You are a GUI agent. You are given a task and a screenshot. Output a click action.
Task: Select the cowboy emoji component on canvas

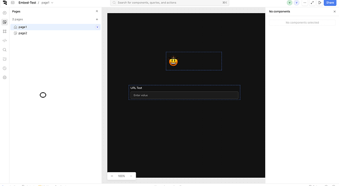tap(194, 61)
